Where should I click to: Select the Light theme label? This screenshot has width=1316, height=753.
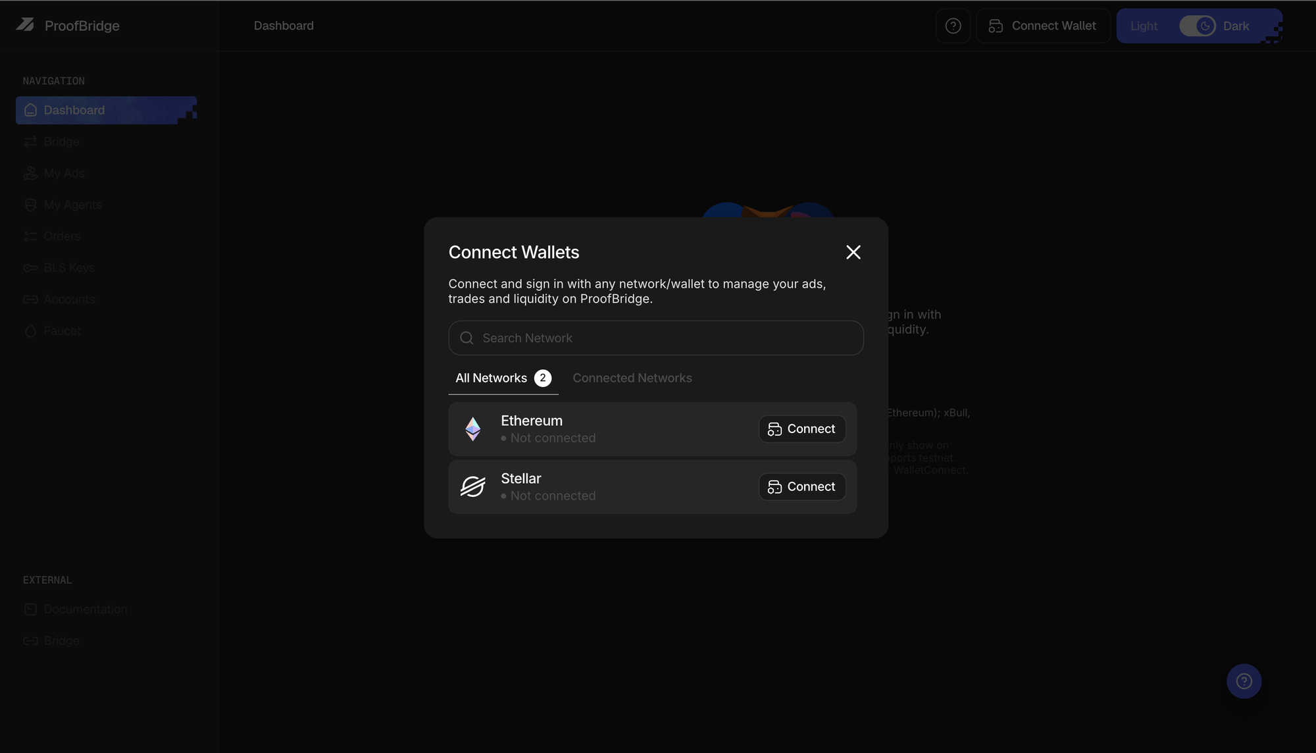(x=1144, y=26)
